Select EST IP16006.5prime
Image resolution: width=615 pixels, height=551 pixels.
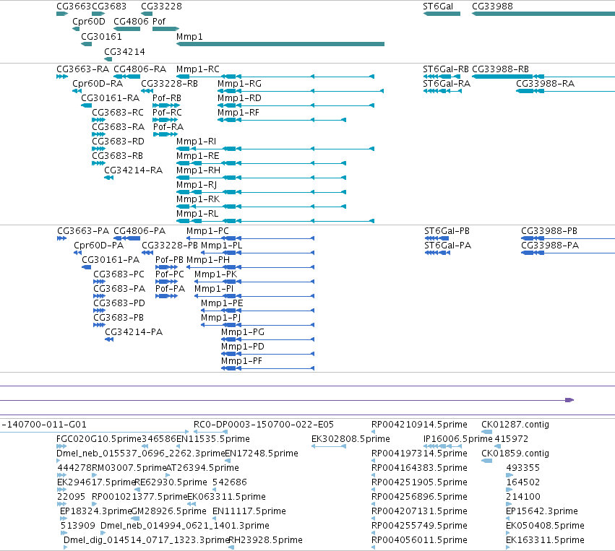click(443, 446)
